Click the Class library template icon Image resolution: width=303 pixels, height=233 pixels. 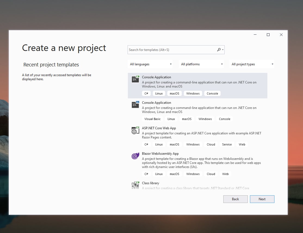[135, 185]
